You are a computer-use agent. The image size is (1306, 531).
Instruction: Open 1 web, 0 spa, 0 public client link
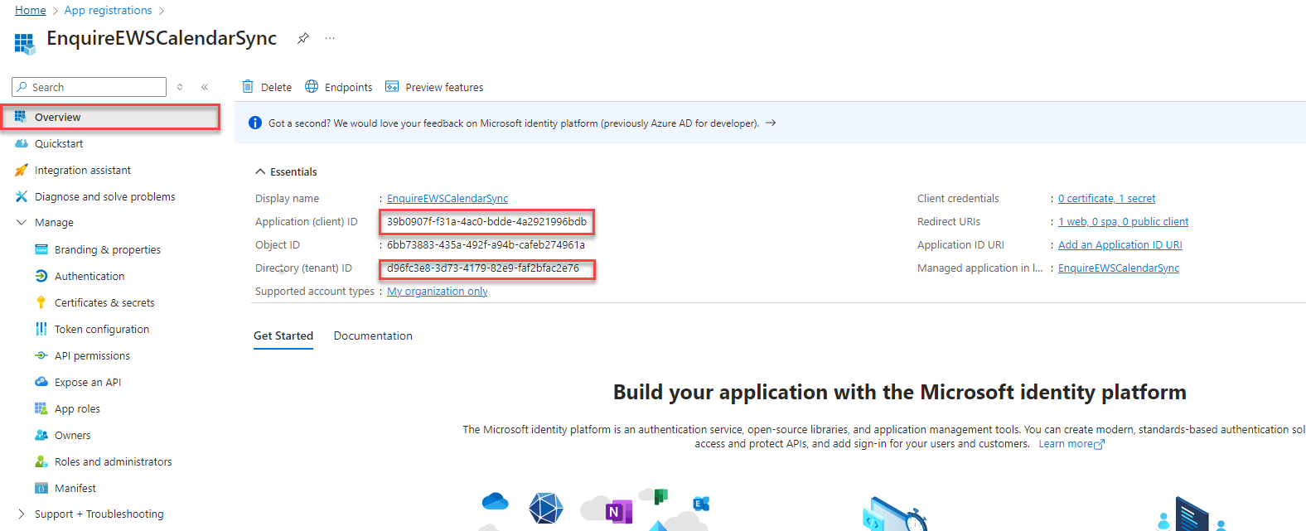point(1123,221)
